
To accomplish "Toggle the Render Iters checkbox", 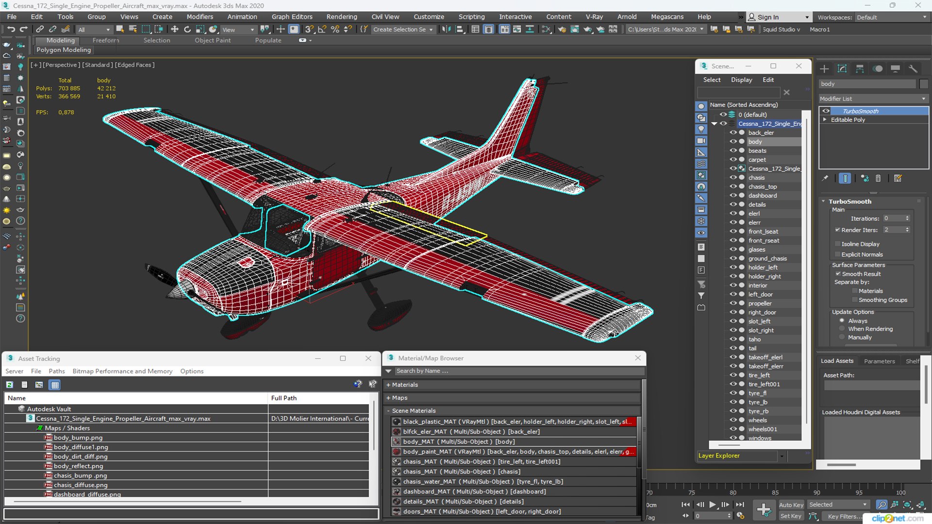I will click(837, 230).
